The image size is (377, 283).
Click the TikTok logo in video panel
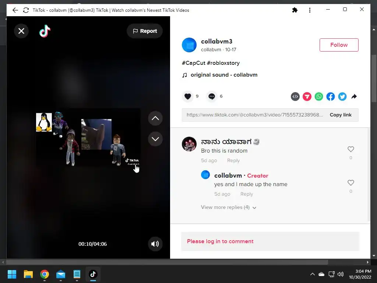pyautogui.click(x=45, y=31)
